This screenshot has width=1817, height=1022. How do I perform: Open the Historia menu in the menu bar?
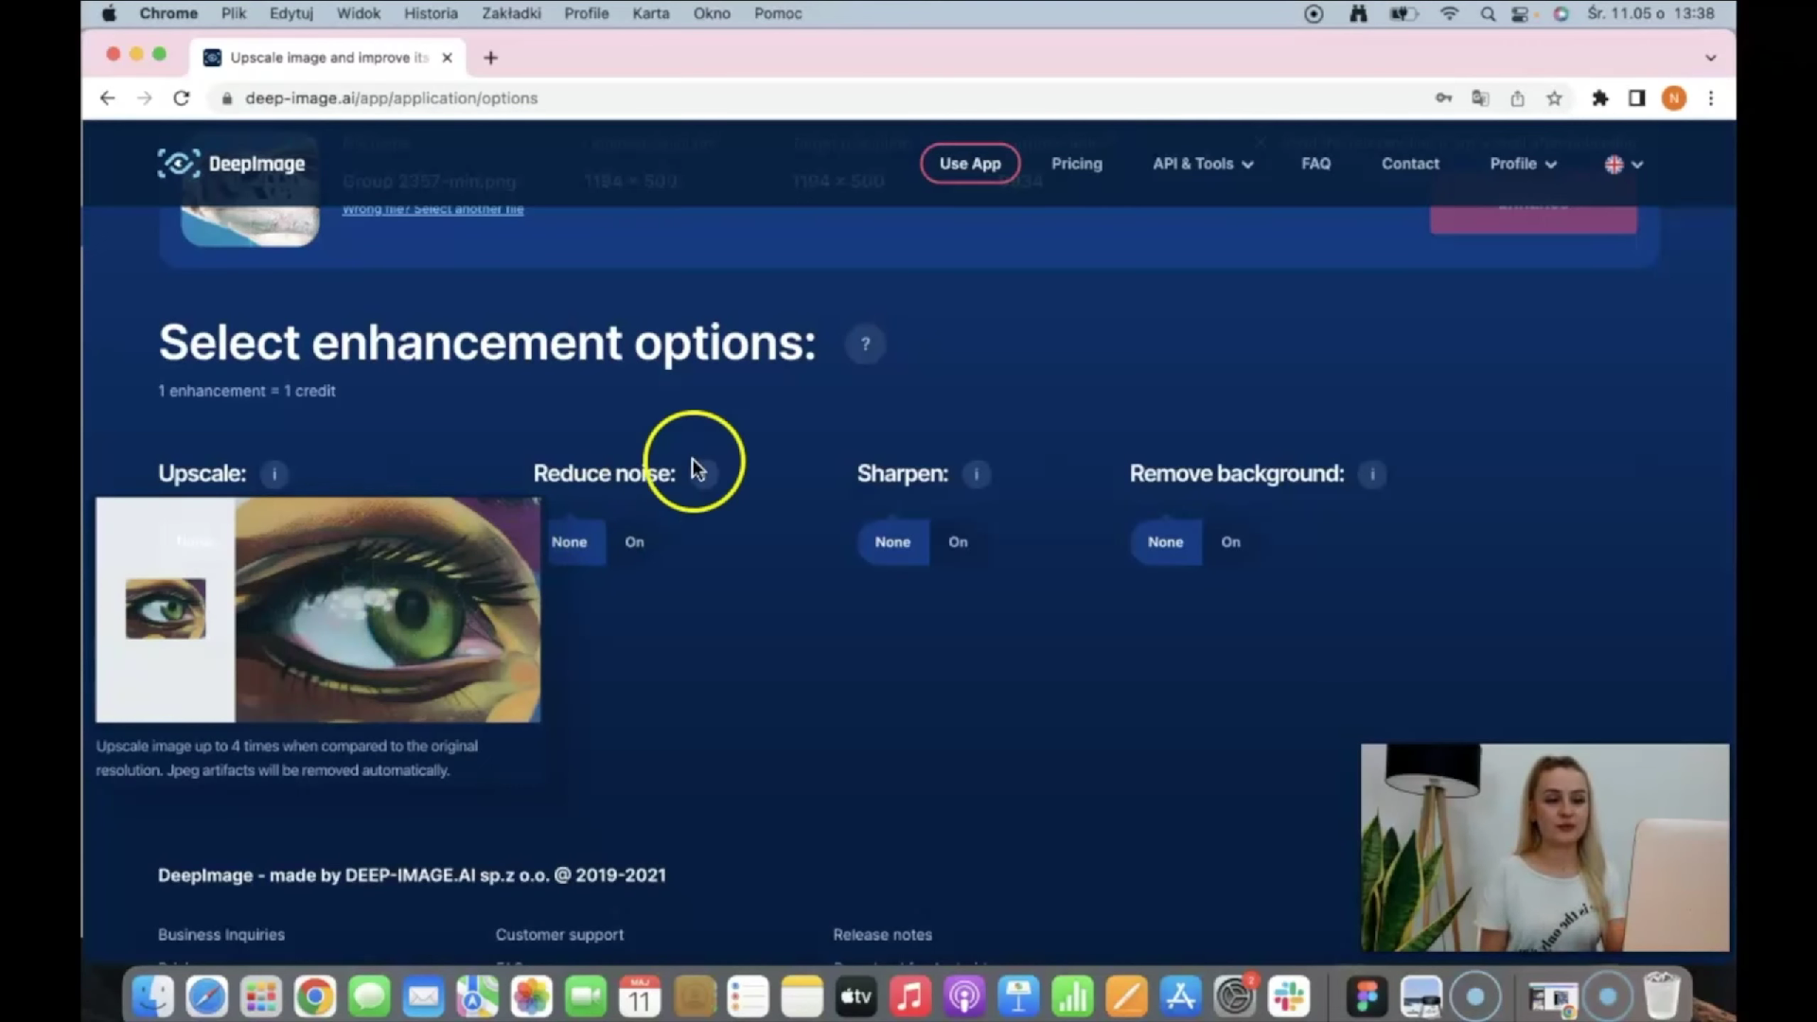[x=431, y=13]
